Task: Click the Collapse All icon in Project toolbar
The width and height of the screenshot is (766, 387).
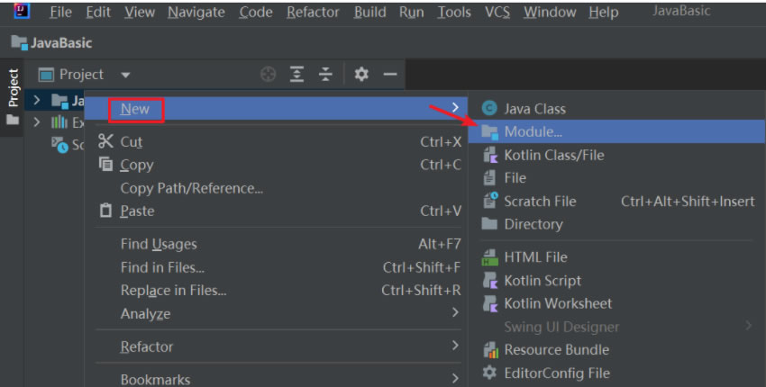Action: tap(325, 75)
